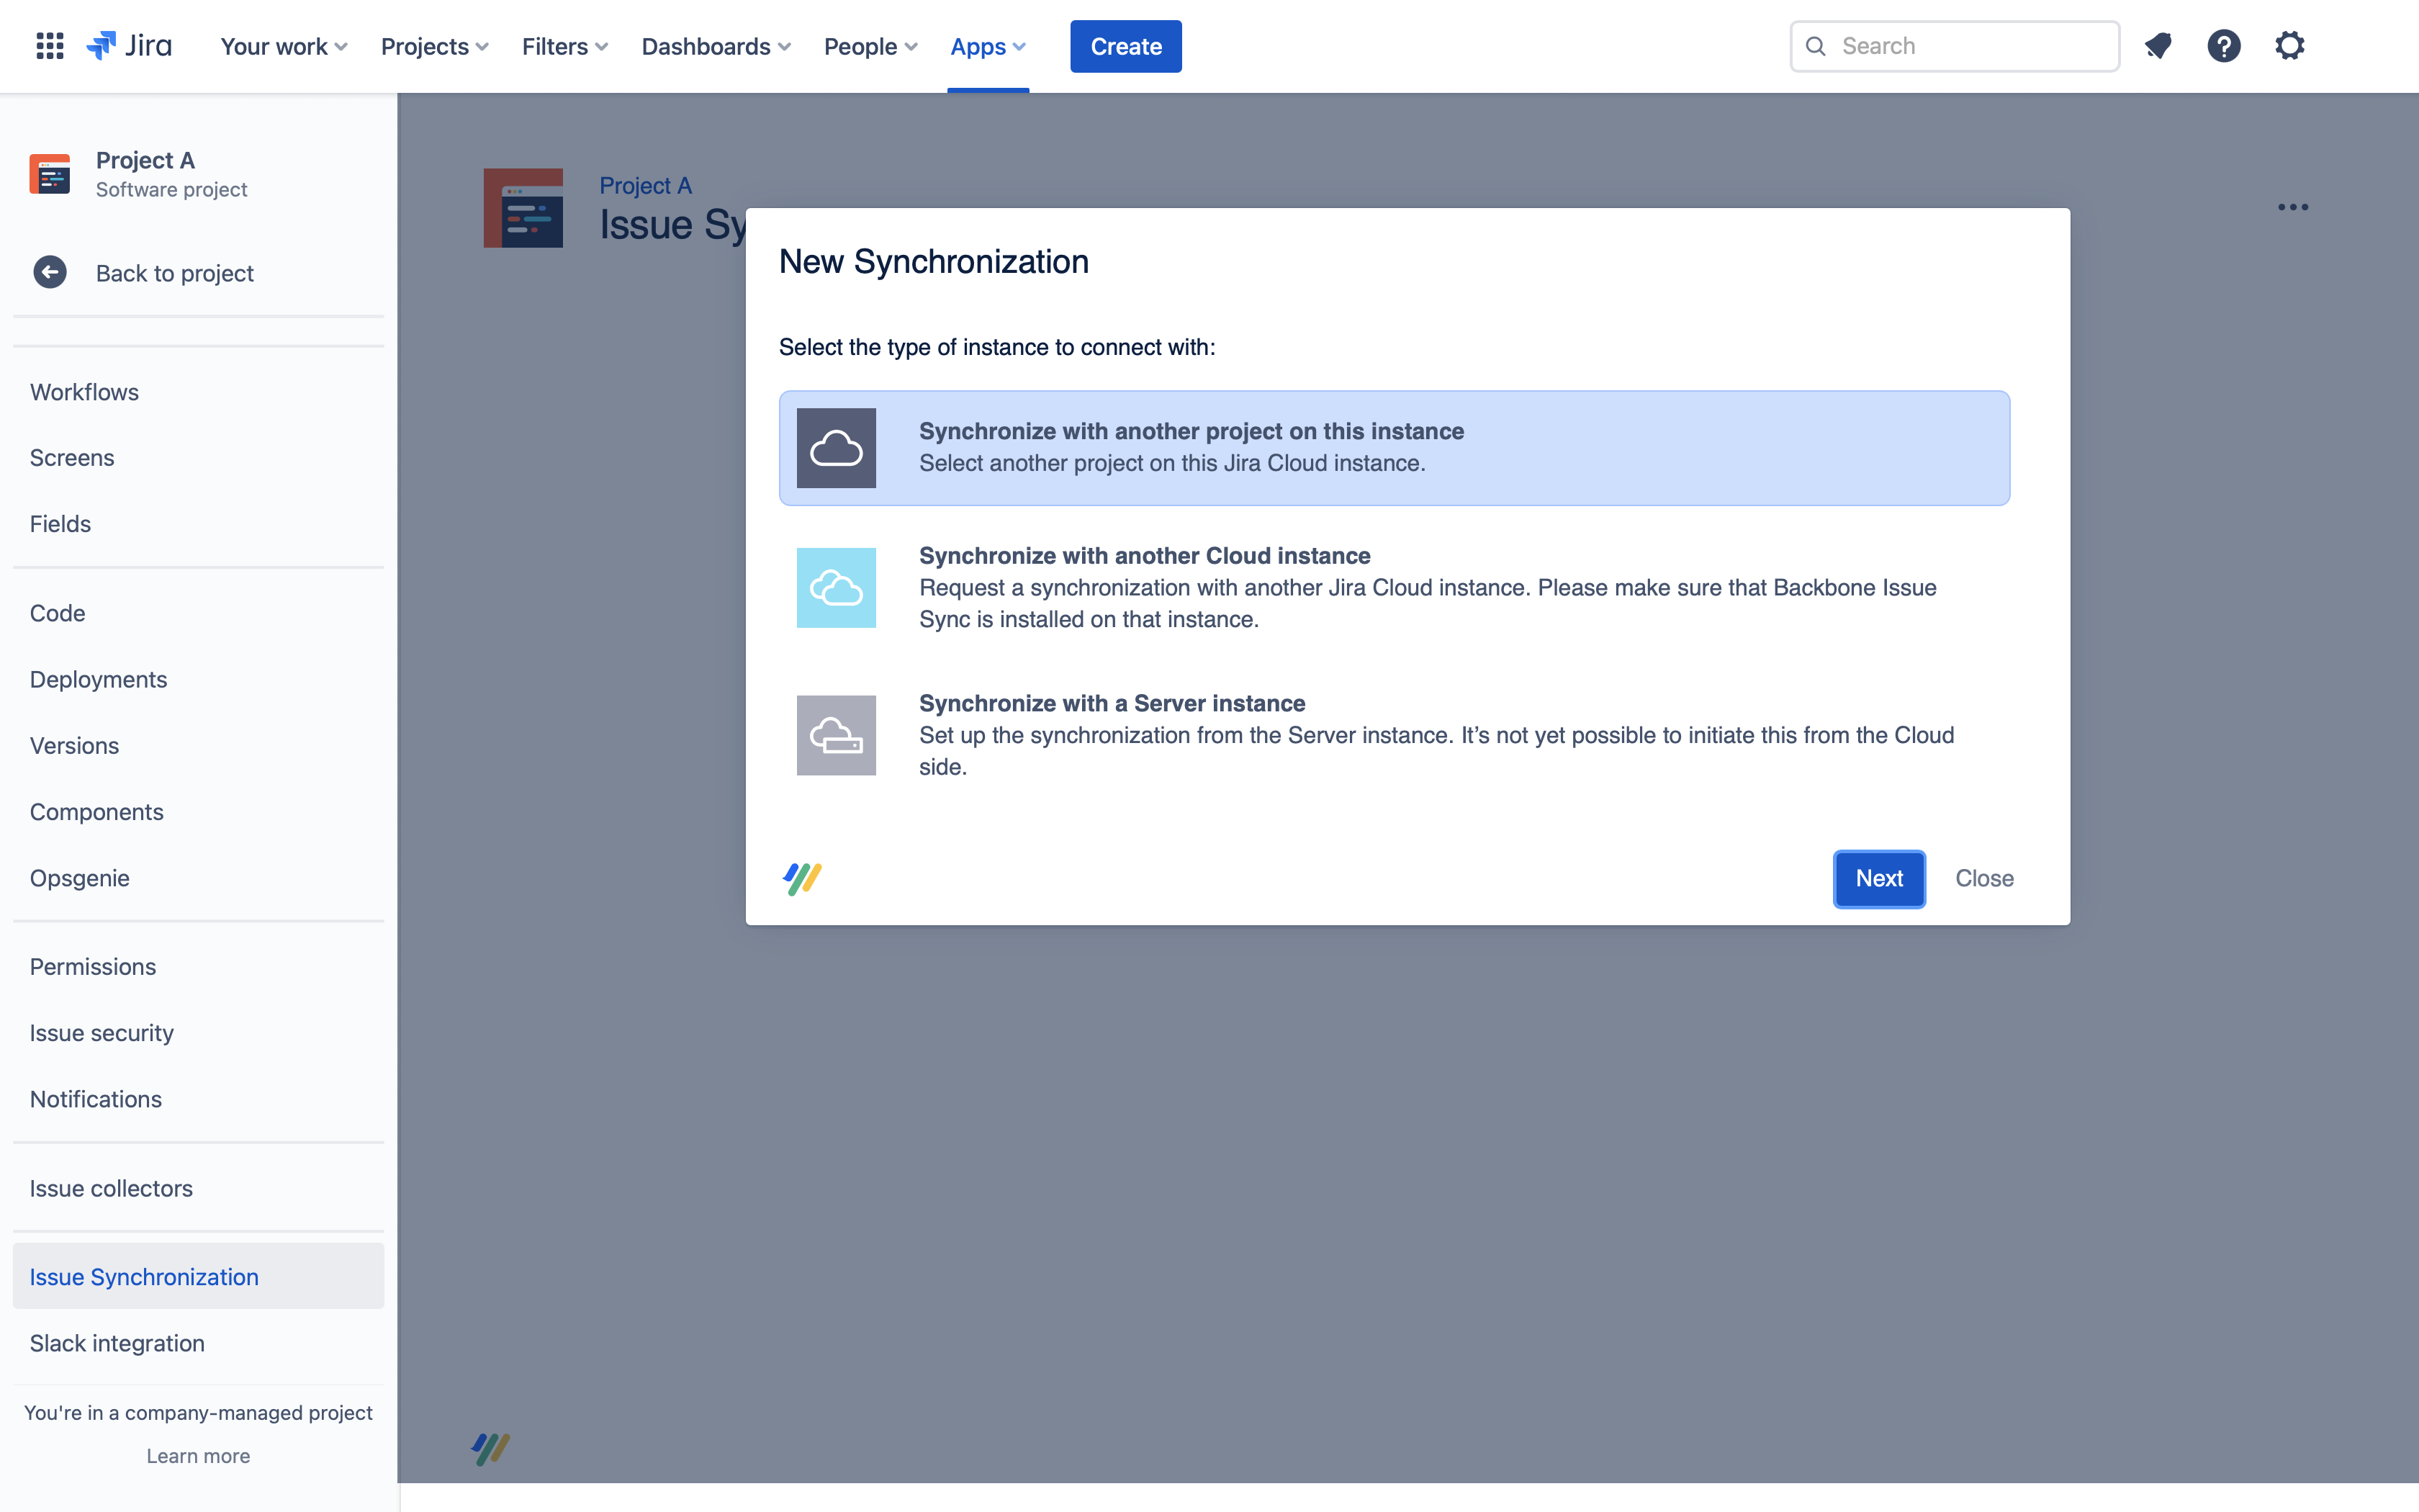This screenshot has width=2419, height=1512.
Task: Click inside the Search field
Action: pyautogui.click(x=1954, y=45)
